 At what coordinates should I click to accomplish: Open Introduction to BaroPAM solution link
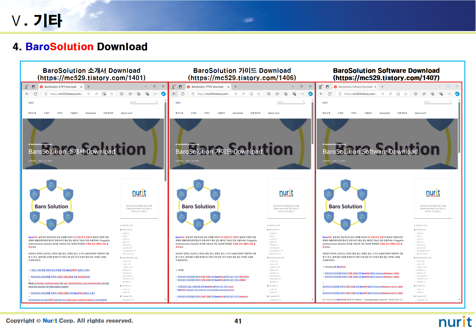coord(68,300)
